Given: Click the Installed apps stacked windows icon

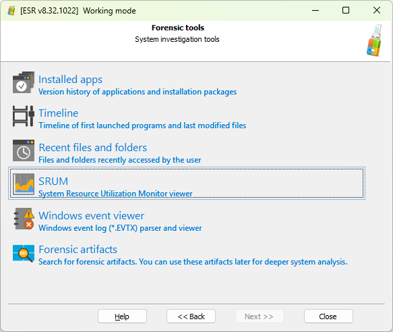Looking at the screenshot, I should pyautogui.click(x=24, y=82).
